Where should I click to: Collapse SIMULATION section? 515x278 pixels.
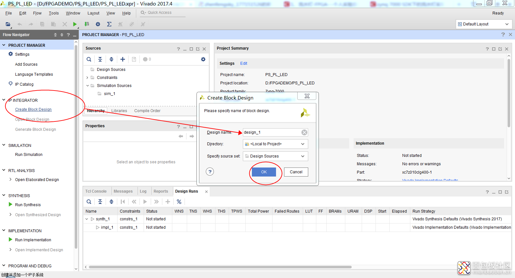pyautogui.click(x=4, y=145)
